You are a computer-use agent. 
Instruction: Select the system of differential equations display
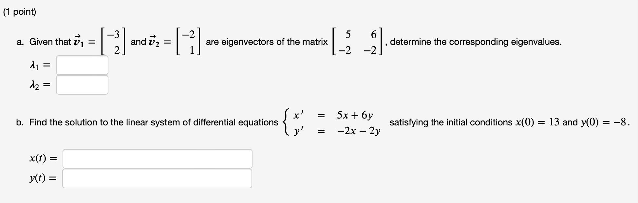[x=331, y=122]
